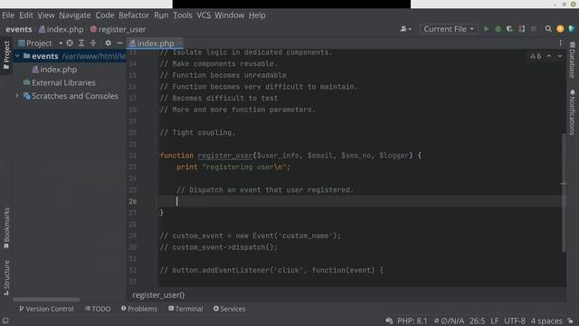Screen dimensions: 579x326
Task: Click the Project panel horizontal scrollbar
Action: tap(46, 300)
